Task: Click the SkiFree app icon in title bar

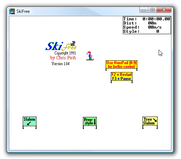Action: [x=12, y=11]
